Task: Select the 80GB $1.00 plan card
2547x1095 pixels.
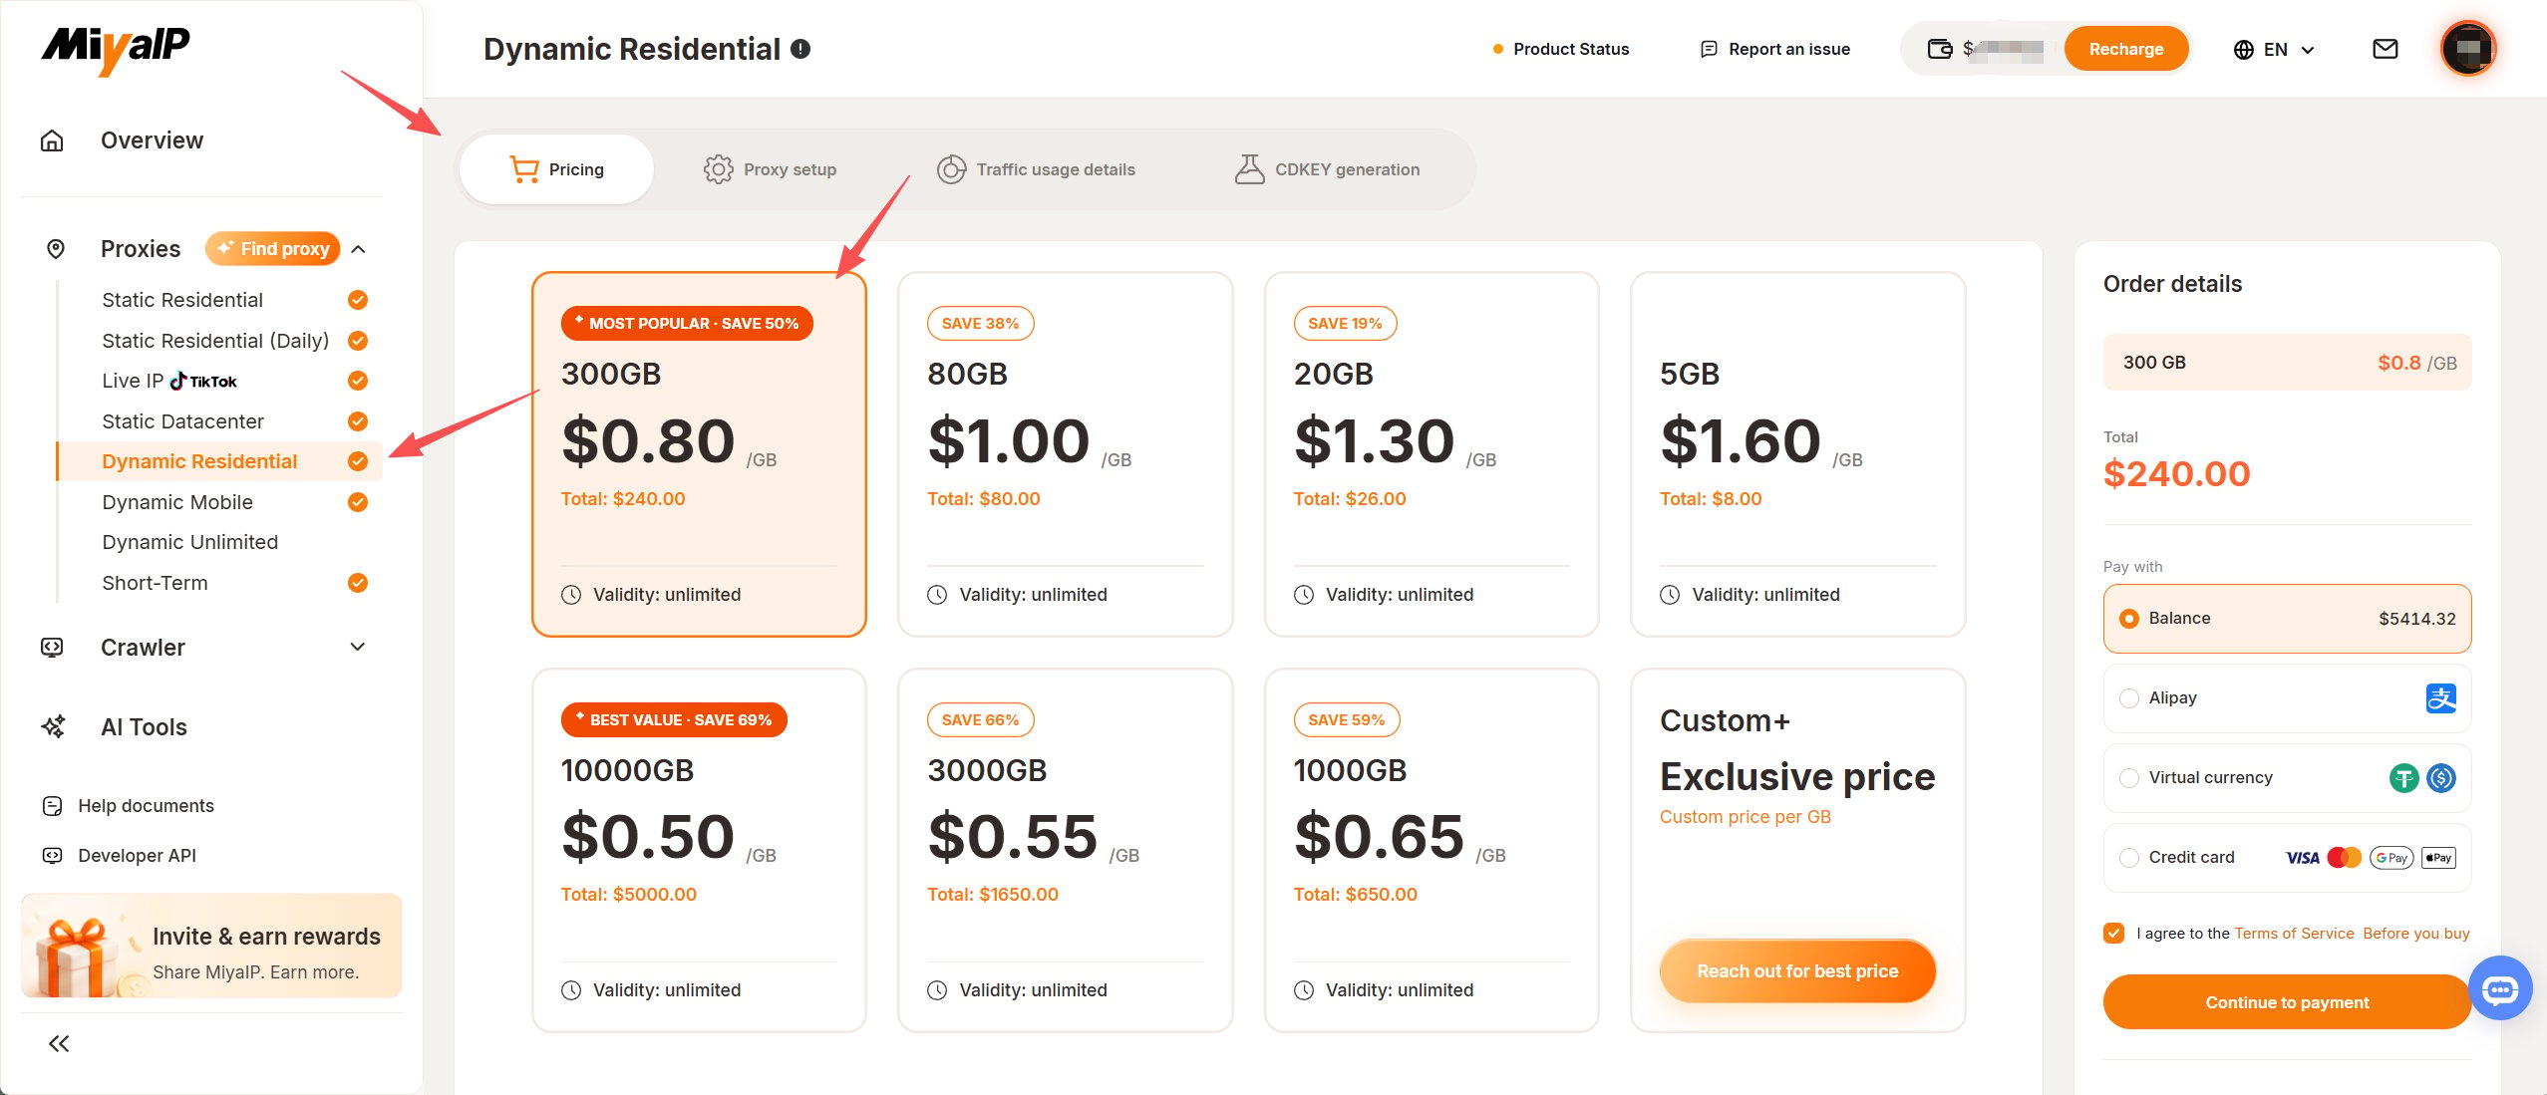Action: (1065, 454)
